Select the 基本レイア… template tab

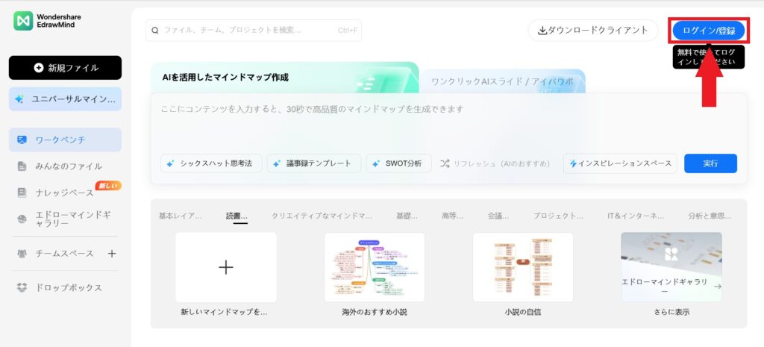[x=180, y=216]
